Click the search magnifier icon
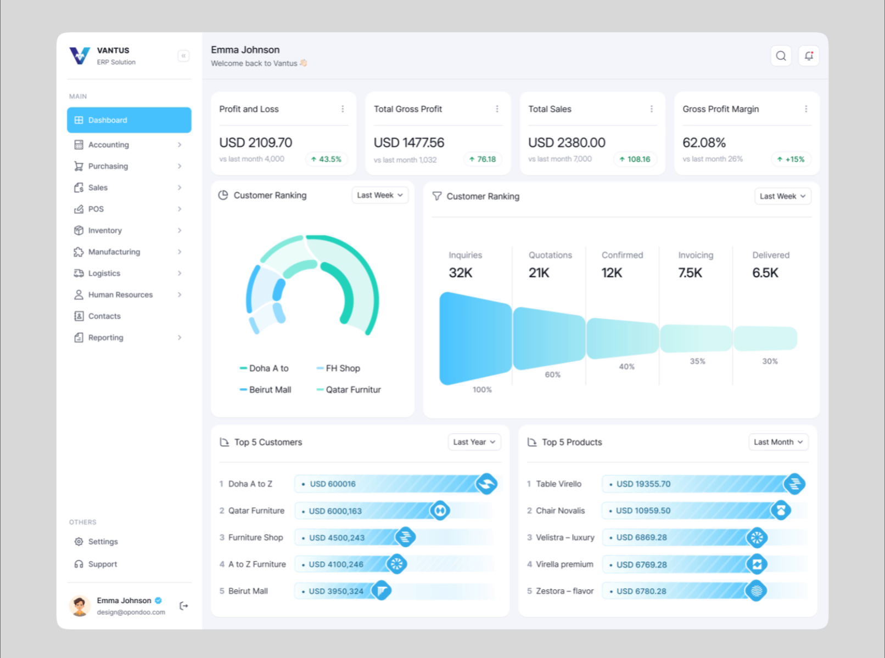 coord(781,56)
